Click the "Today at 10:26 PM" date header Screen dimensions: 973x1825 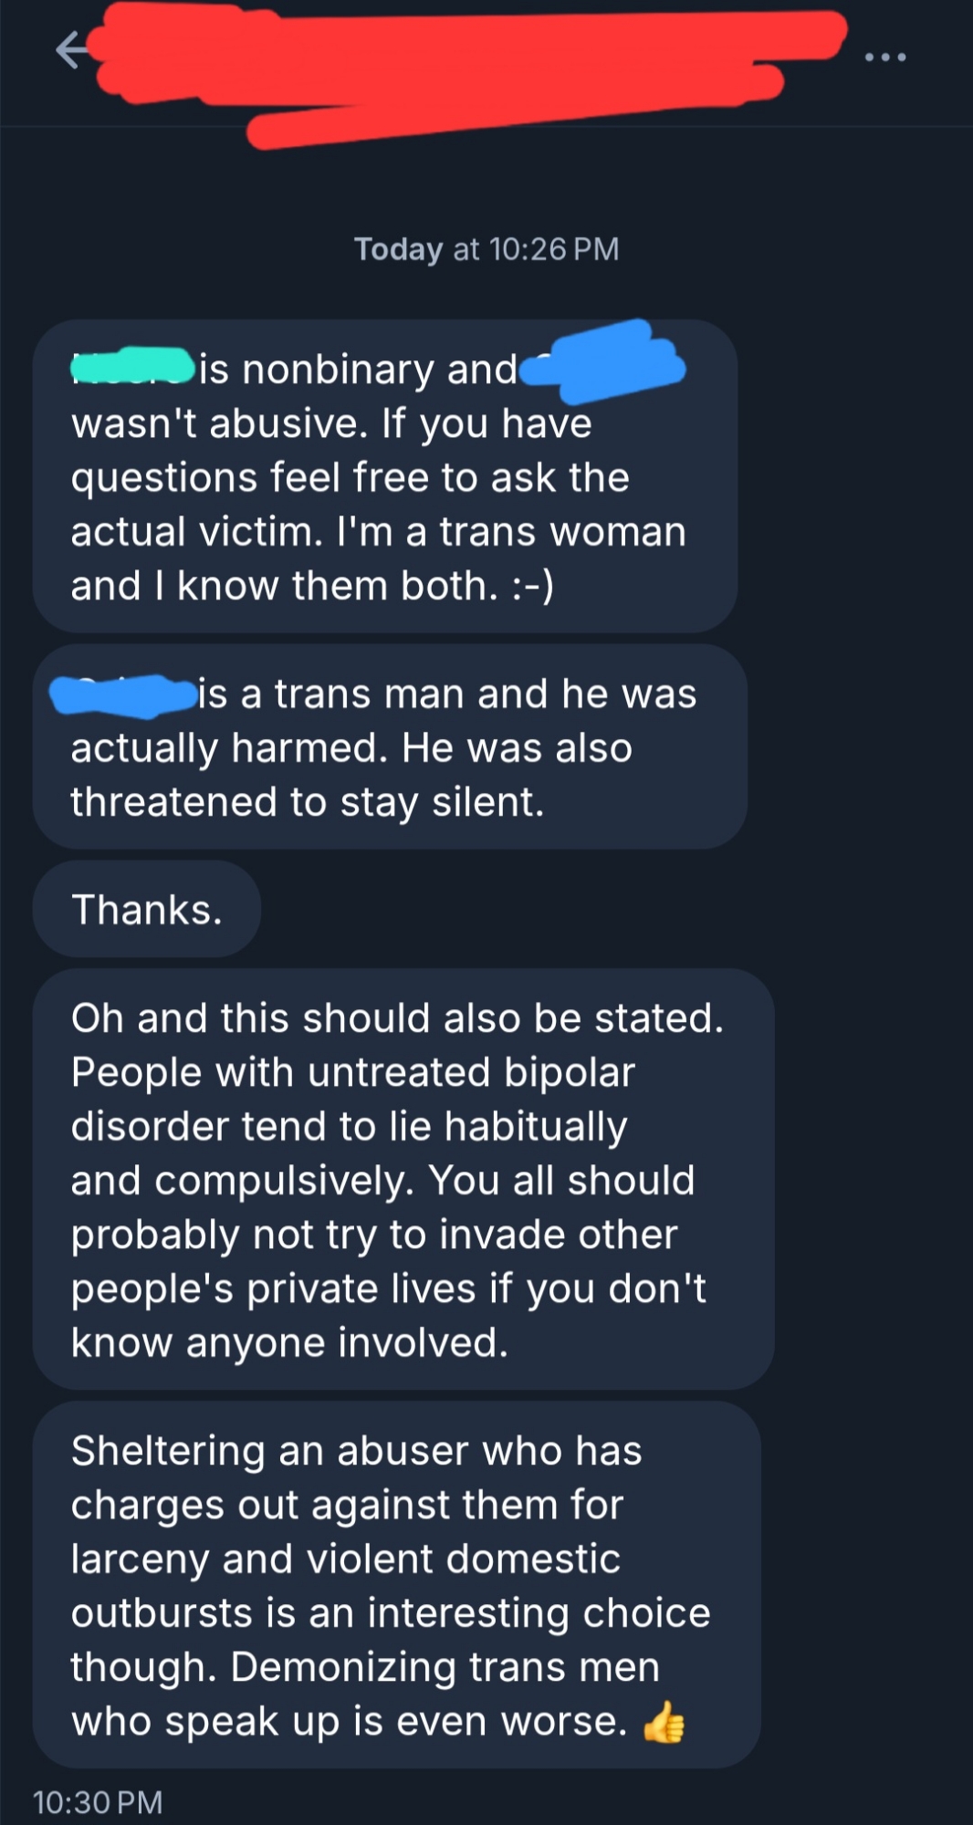point(486,249)
